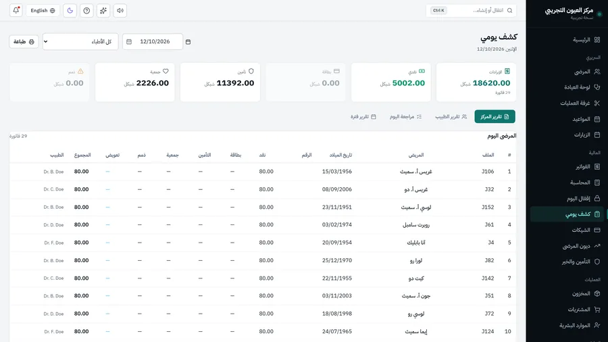Viewport: 608px width, 342px height.
Task: Click the المجموع column header
Action: 82,155
